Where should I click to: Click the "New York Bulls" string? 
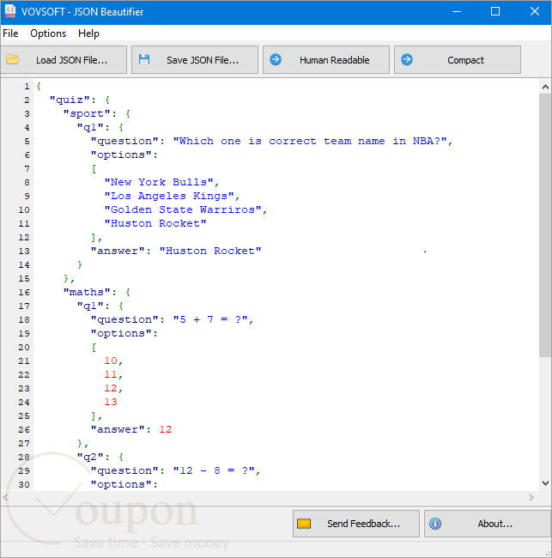click(159, 183)
